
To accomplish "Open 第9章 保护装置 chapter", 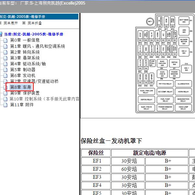I will 25,93.
